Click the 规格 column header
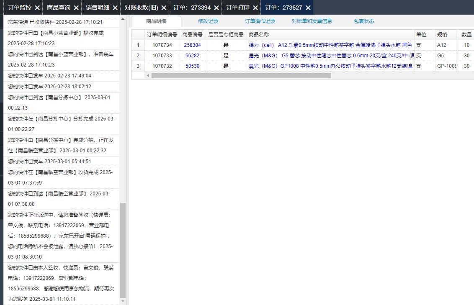This screenshot has width=474, height=305. (x=446, y=35)
